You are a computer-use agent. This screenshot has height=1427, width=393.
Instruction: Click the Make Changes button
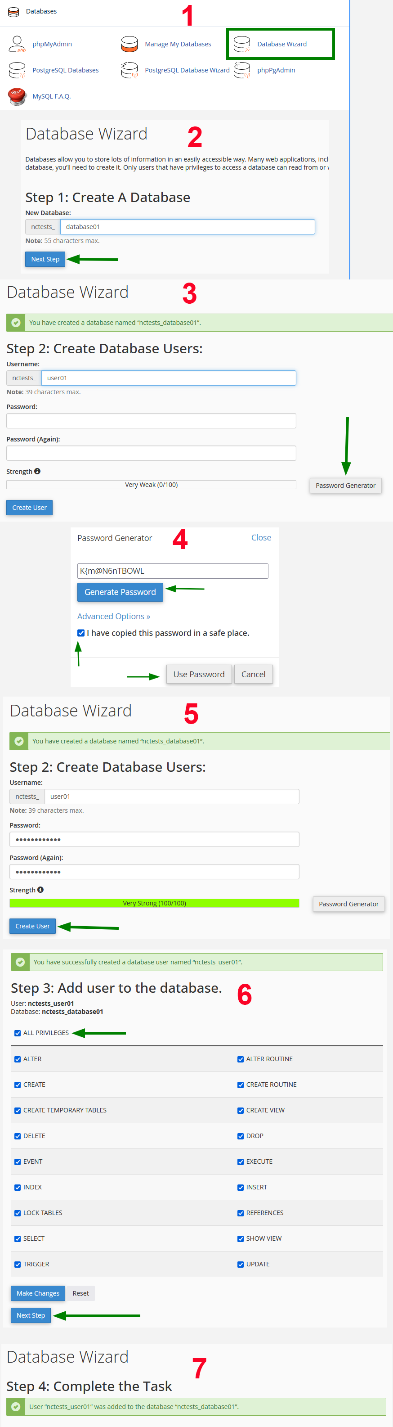point(38,1293)
